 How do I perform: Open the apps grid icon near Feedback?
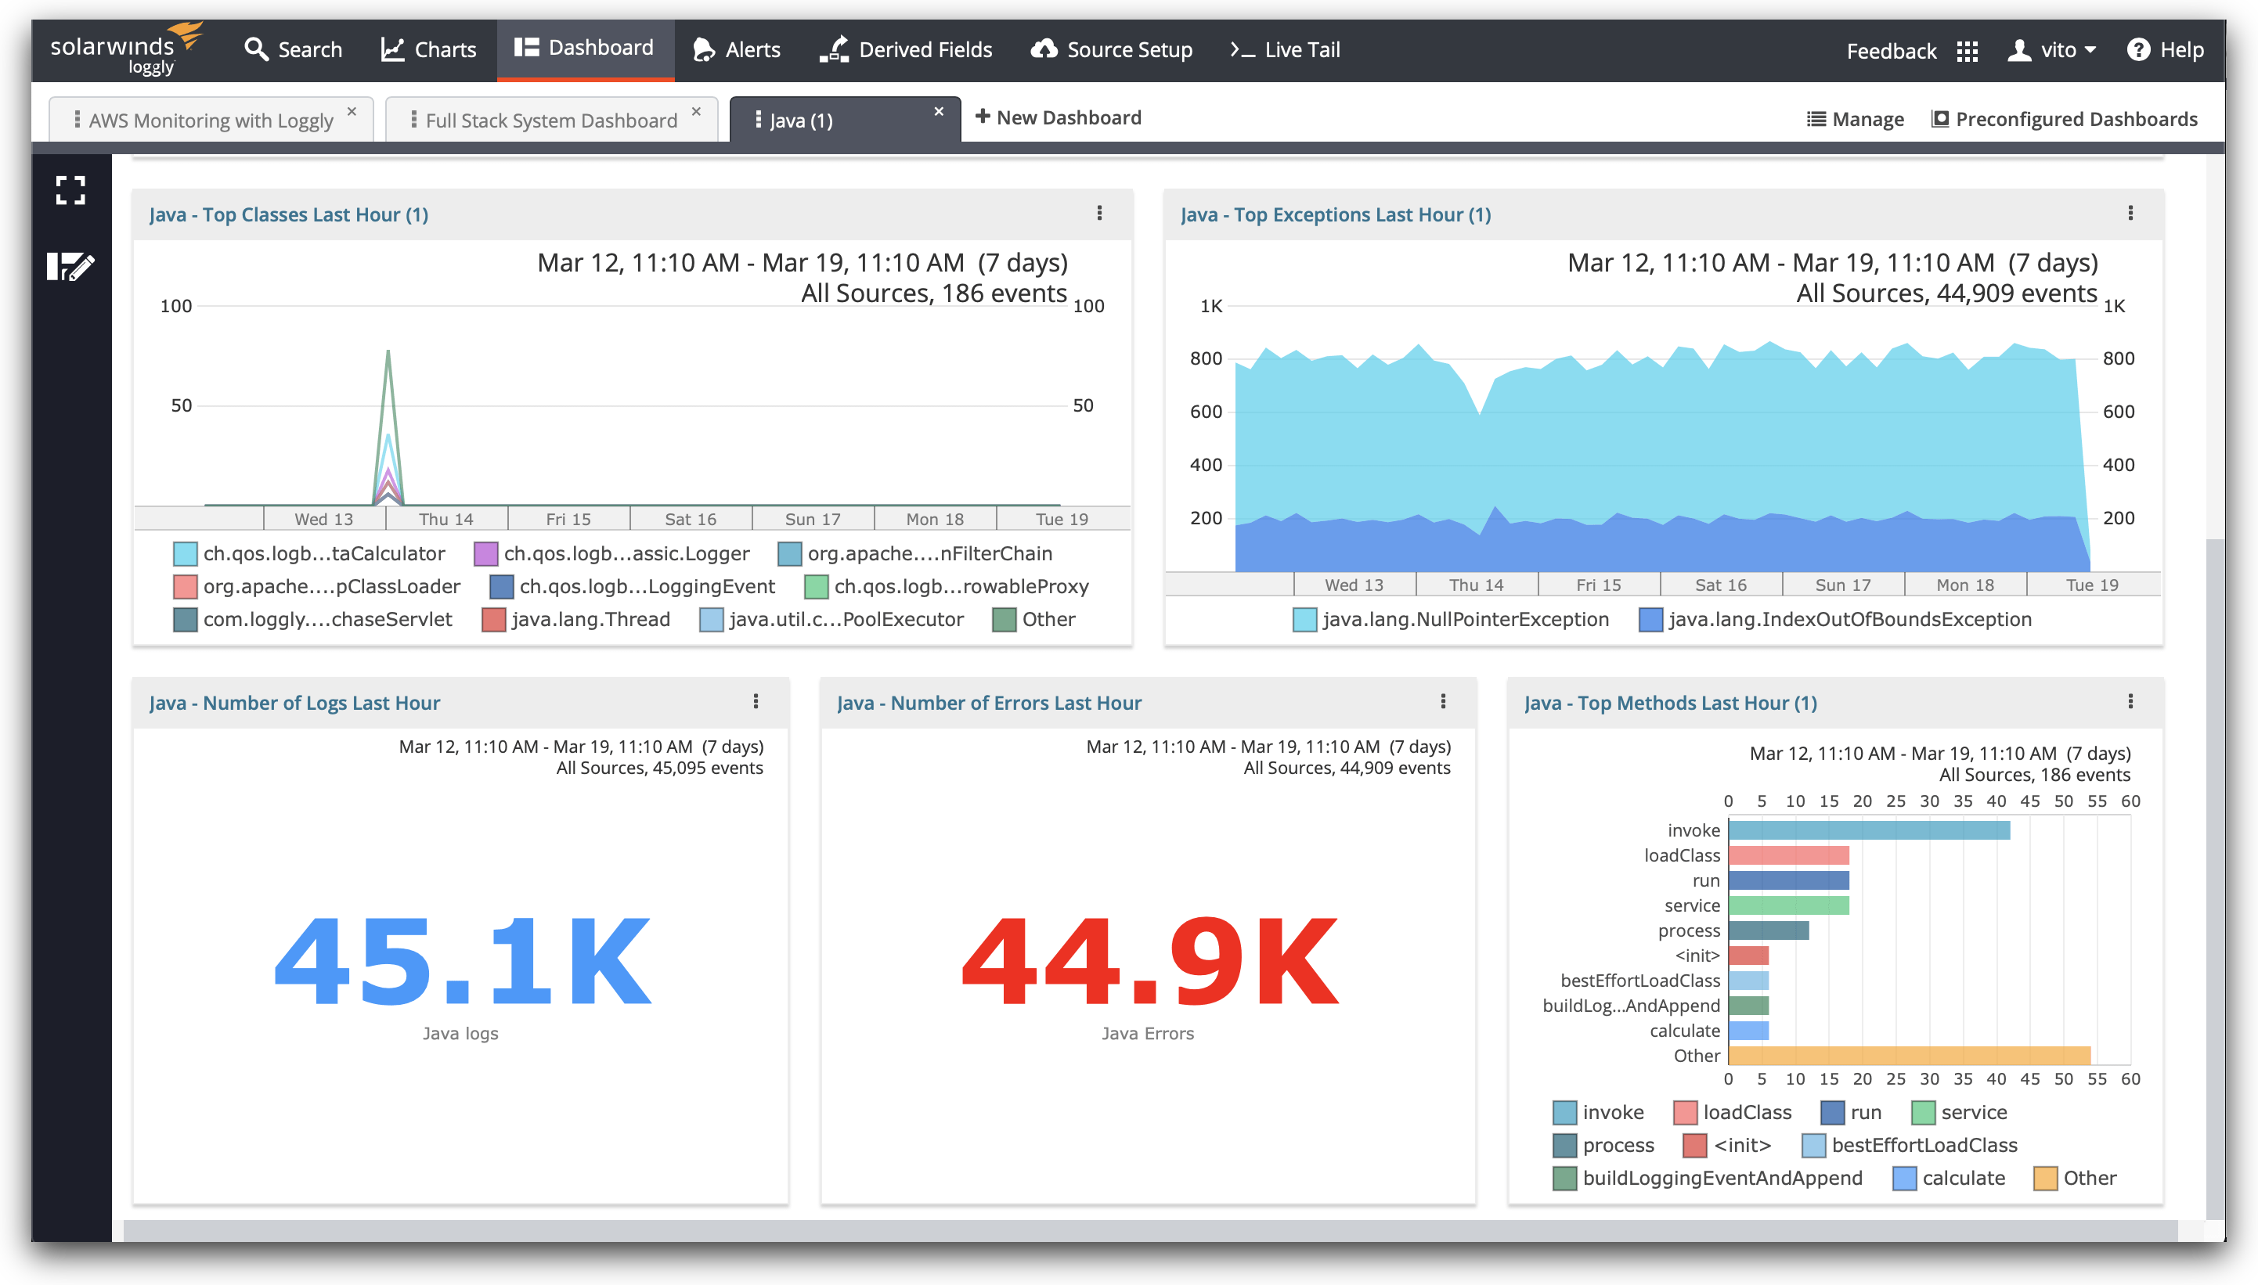point(1967,51)
